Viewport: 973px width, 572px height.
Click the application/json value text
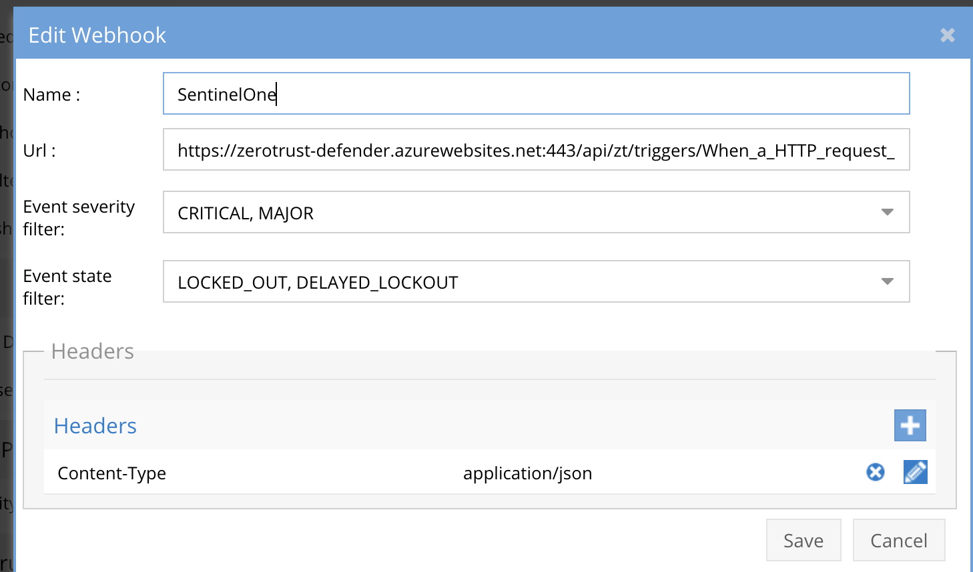[x=528, y=473]
